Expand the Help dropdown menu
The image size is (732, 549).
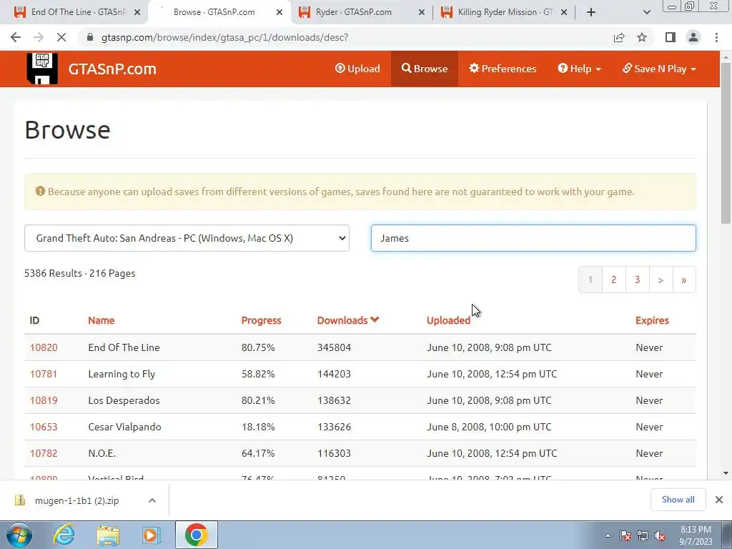579,69
